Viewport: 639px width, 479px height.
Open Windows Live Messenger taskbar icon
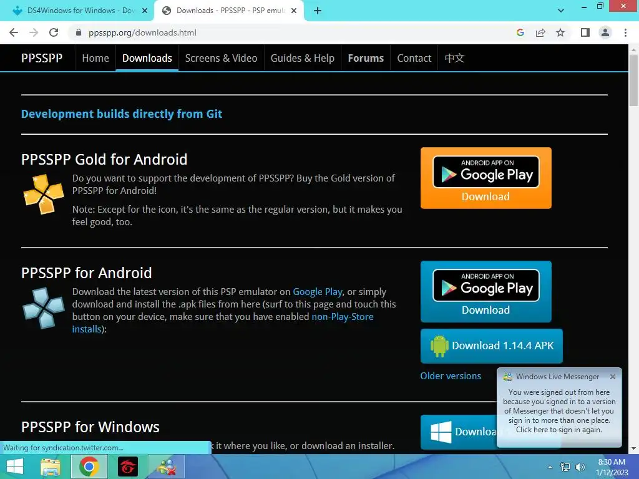point(167,467)
